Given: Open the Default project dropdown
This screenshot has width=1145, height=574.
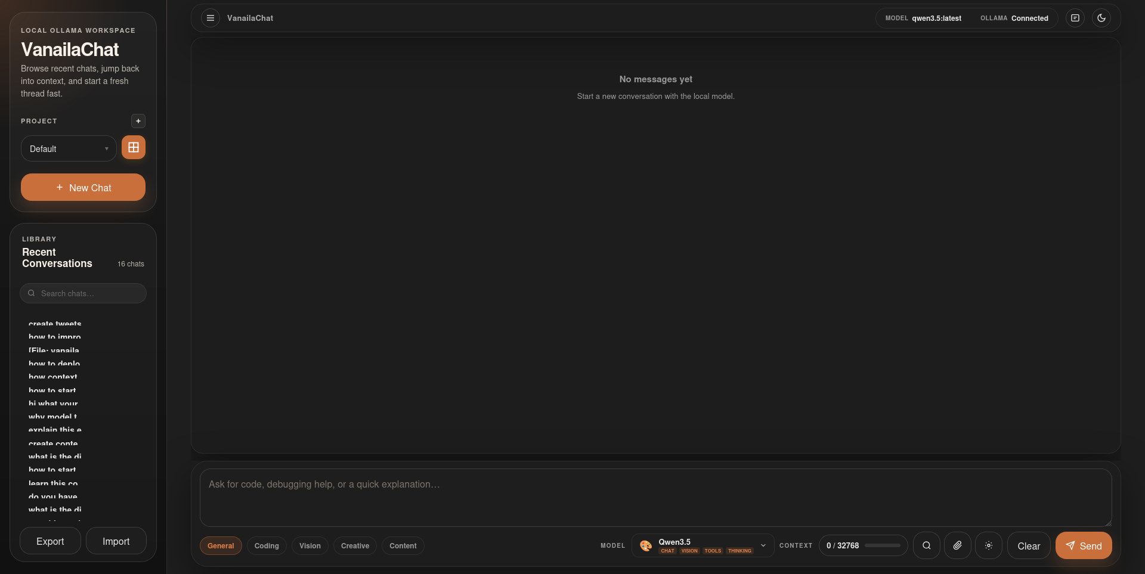Looking at the screenshot, I should [69, 148].
